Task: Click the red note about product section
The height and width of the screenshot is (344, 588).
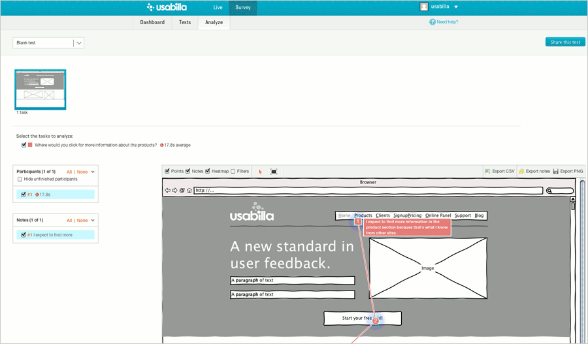Action: [407, 227]
